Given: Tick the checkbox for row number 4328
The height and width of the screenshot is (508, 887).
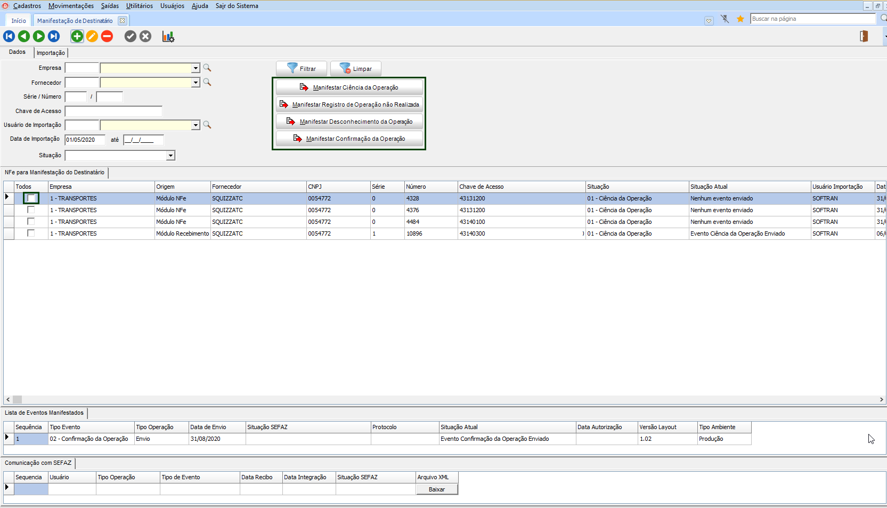Looking at the screenshot, I should click(31, 198).
